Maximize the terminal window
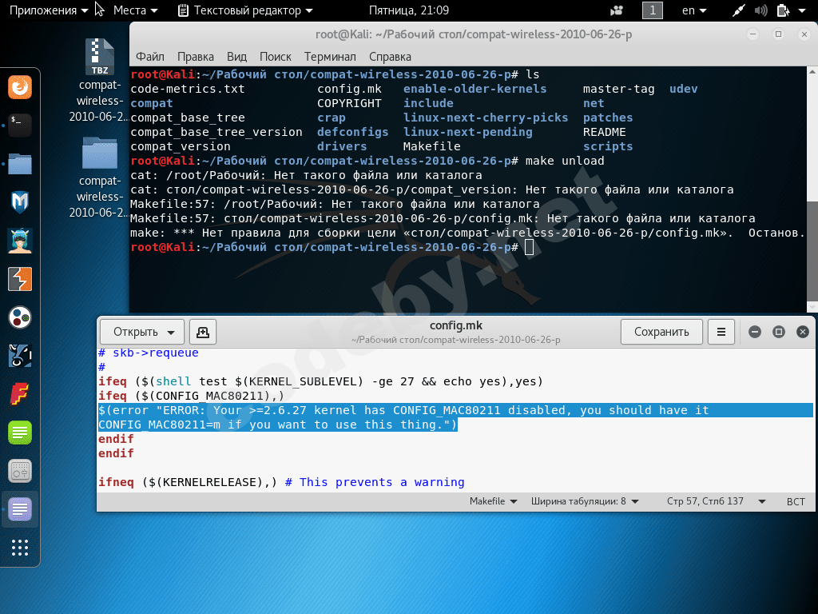Viewport: 818px width, 614px height. point(778,34)
